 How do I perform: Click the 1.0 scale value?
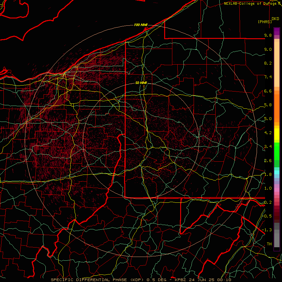click(x=268, y=188)
